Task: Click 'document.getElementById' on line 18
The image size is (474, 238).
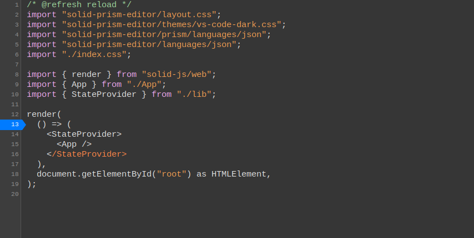Action: point(94,174)
